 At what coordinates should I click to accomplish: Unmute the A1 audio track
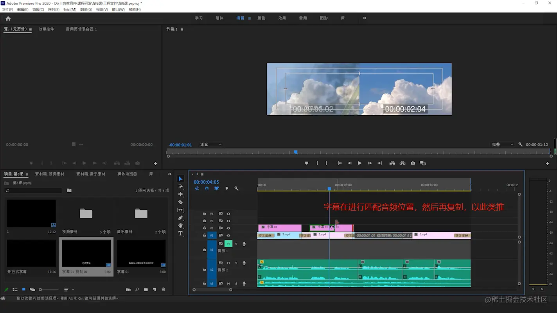tap(228, 244)
